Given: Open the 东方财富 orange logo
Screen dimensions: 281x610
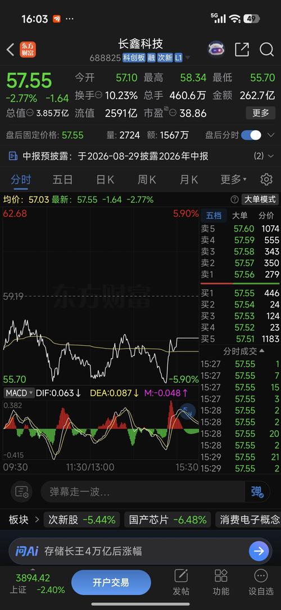Looking at the screenshot, I should pos(28,50).
